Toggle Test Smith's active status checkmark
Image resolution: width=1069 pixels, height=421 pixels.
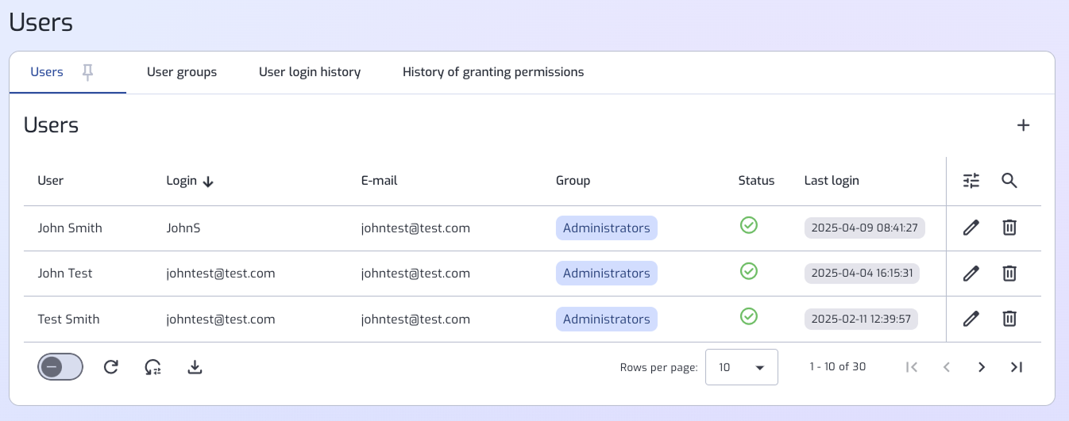[x=748, y=316]
